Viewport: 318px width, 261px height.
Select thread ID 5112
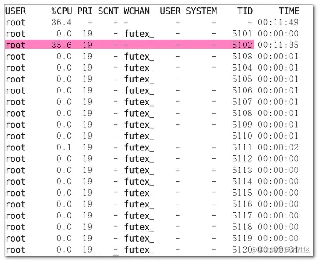click(242, 159)
